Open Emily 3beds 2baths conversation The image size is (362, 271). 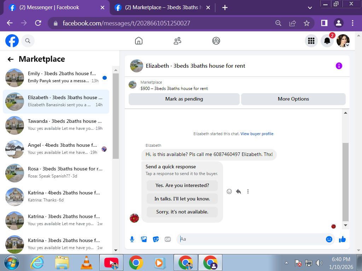(x=56, y=78)
